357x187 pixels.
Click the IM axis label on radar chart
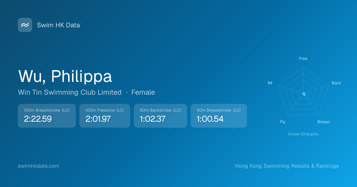(270, 83)
